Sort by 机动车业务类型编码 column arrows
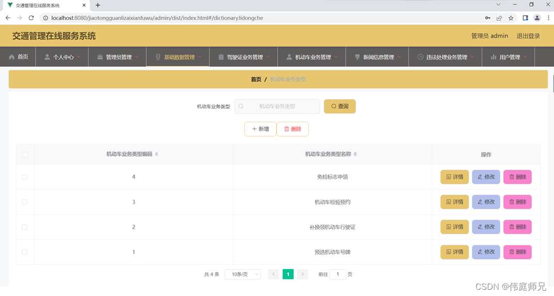 tap(157, 154)
